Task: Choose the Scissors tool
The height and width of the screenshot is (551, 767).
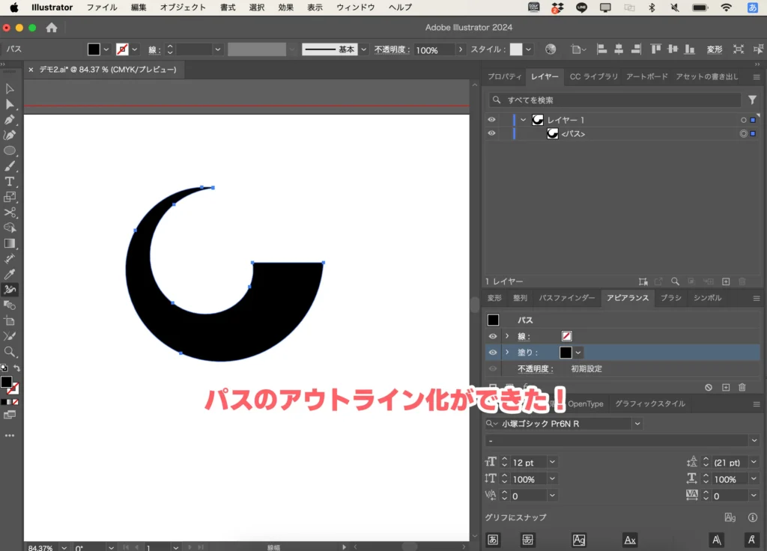Action: coord(10,213)
